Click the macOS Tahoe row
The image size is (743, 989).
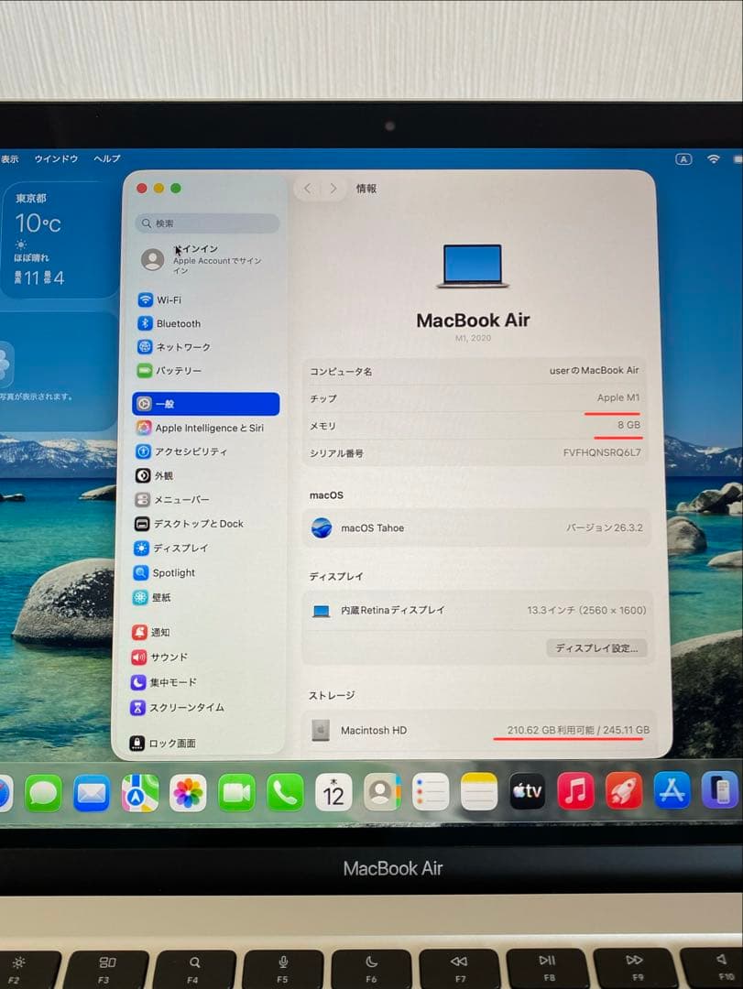click(476, 528)
